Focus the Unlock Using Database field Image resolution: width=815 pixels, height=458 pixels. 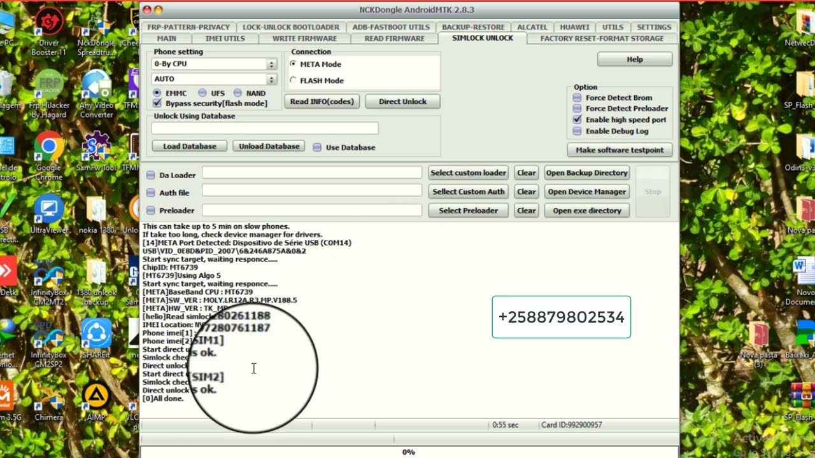(x=265, y=128)
